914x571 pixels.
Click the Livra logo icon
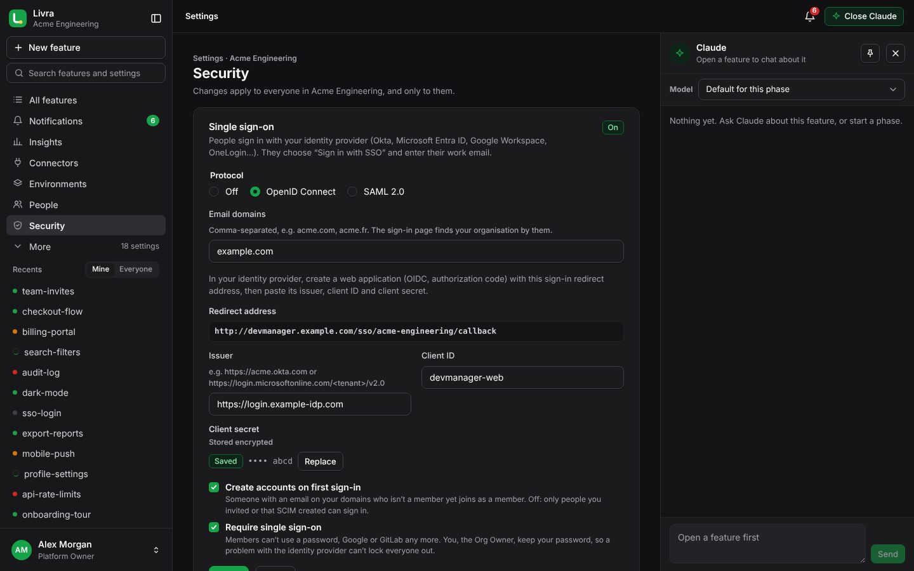click(x=18, y=18)
